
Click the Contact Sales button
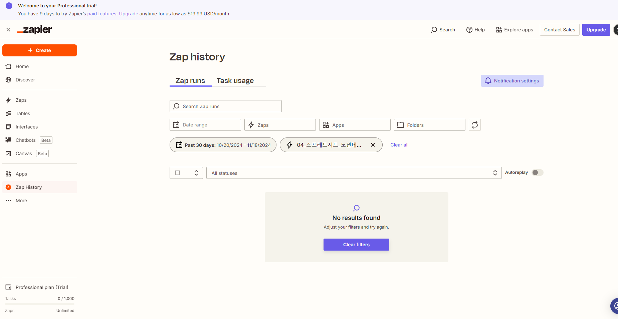[560, 30]
